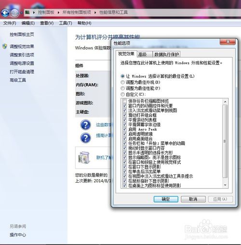Click the software box icon next to 联机了解

(x=84, y=158)
